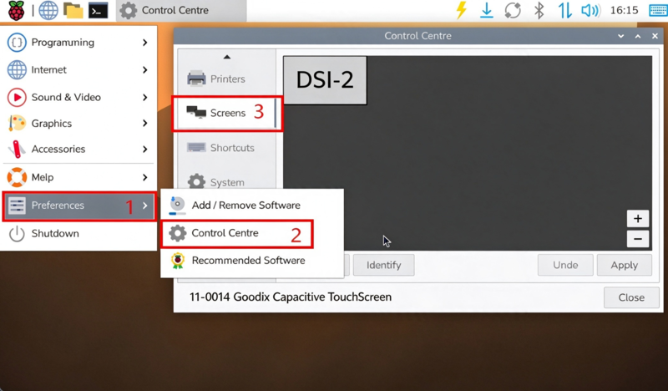
Task: Zoom out with the minus button
Action: tap(638, 239)
